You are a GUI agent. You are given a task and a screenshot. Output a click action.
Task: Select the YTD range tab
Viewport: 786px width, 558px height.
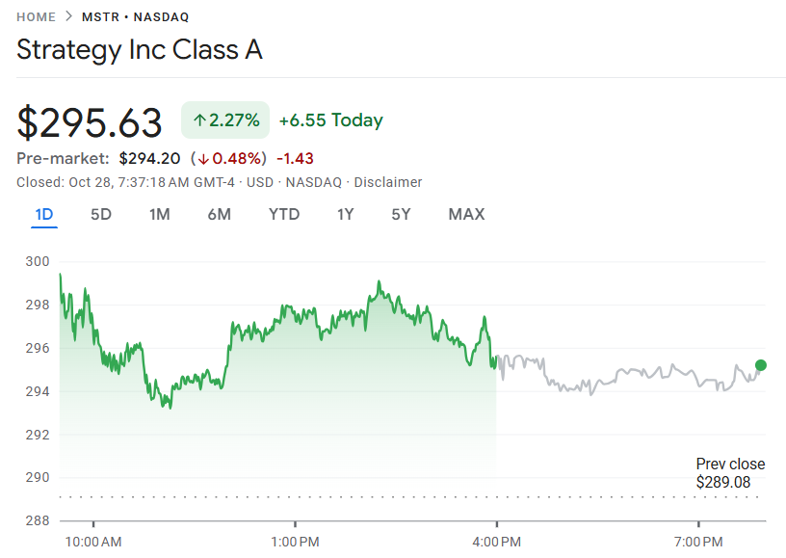pyautogui.click(x=284, y=214)
